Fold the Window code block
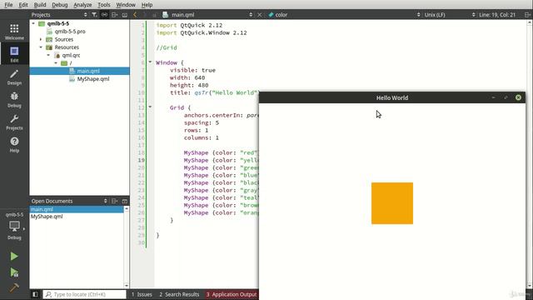Image resolution: width=533 pixels, height=300 pixels. (x=150, y=62)
